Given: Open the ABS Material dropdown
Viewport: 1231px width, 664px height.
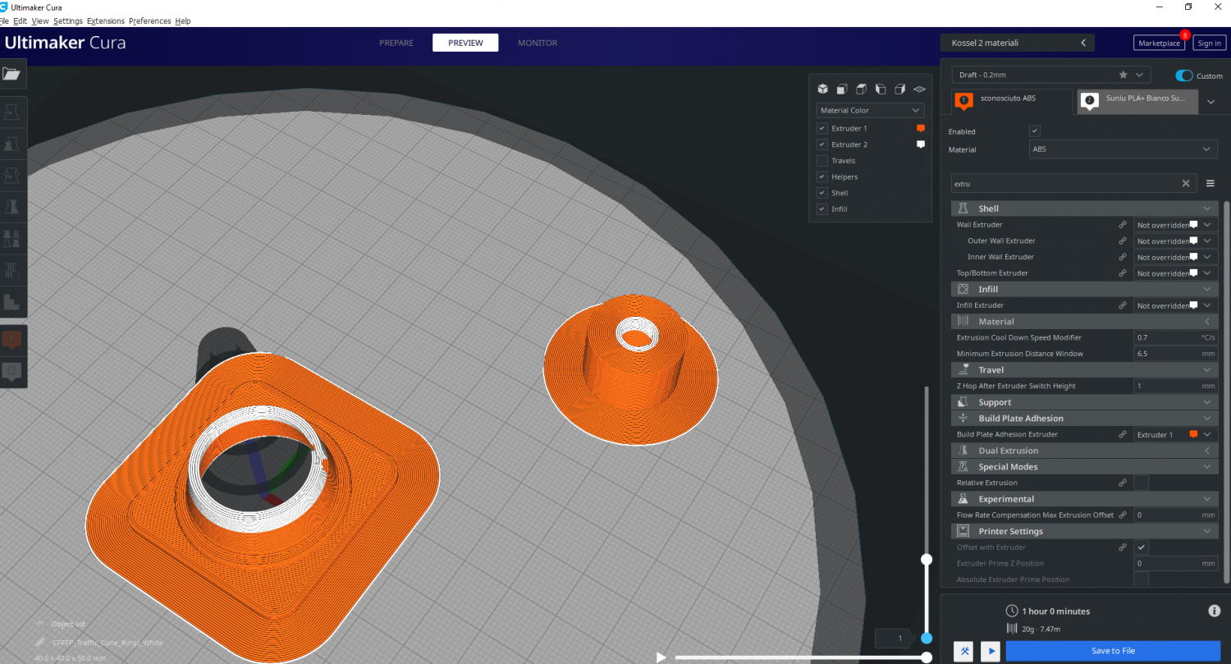Looking at the screenshot, I should point(1123,149).
